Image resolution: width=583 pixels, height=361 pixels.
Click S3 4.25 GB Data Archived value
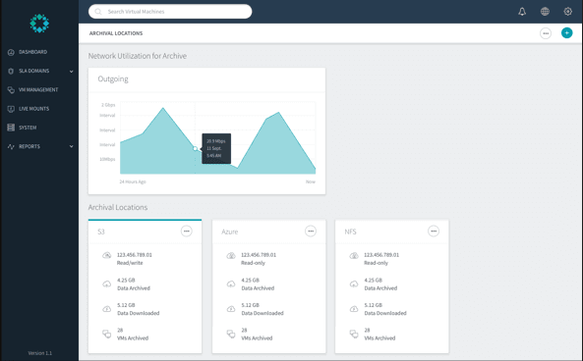click(126, 281)
